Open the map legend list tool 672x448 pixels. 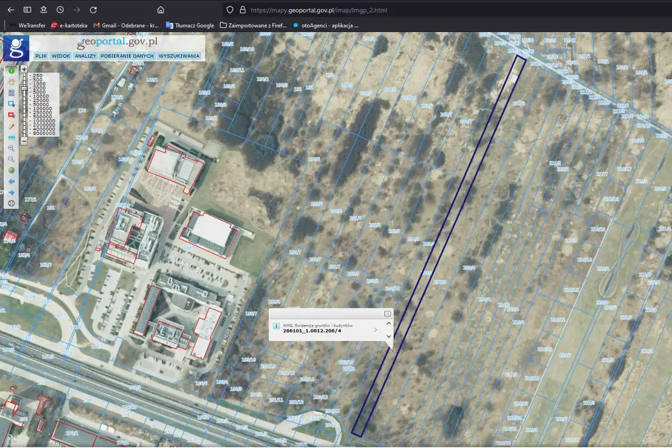12,92
